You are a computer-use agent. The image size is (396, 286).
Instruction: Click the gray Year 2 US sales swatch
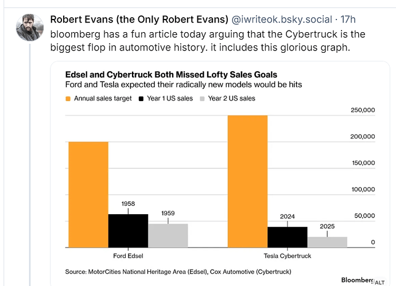pyautogui.click(x=202, y=99)
